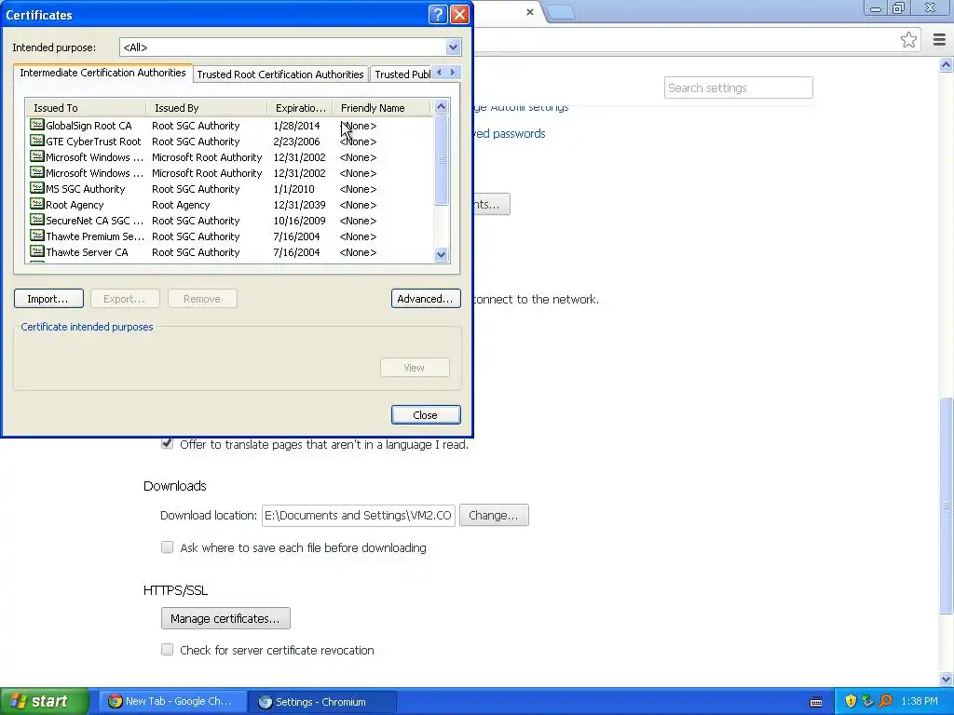Bookmark page with the star icon

point(908,40)
